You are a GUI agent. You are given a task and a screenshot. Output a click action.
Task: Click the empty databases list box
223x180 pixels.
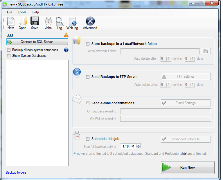pos(37,113)
